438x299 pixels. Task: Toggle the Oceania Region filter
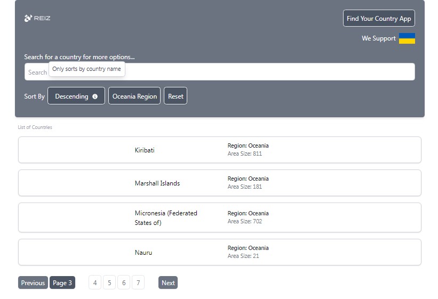pyautogui.click(x=134, y=96)
